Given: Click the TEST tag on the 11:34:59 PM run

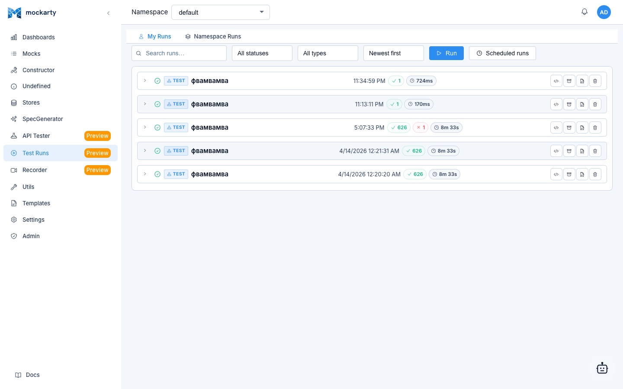Looking at the screenshot, I should 176,81.
